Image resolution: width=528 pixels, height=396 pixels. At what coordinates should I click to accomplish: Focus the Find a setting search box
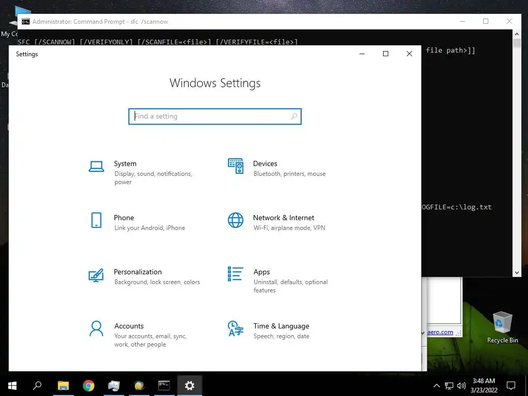point(215,116)
